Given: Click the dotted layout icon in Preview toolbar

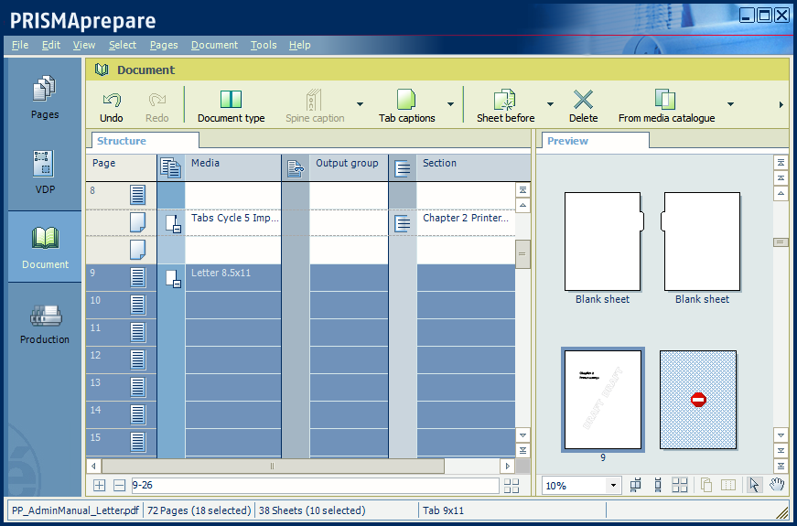Looking at the screenshot, I should 728,486.
